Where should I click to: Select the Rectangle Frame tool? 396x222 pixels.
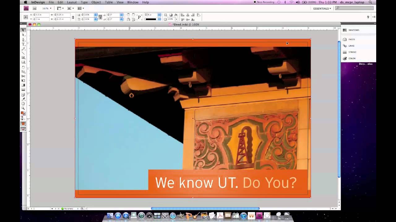(23, 58)
